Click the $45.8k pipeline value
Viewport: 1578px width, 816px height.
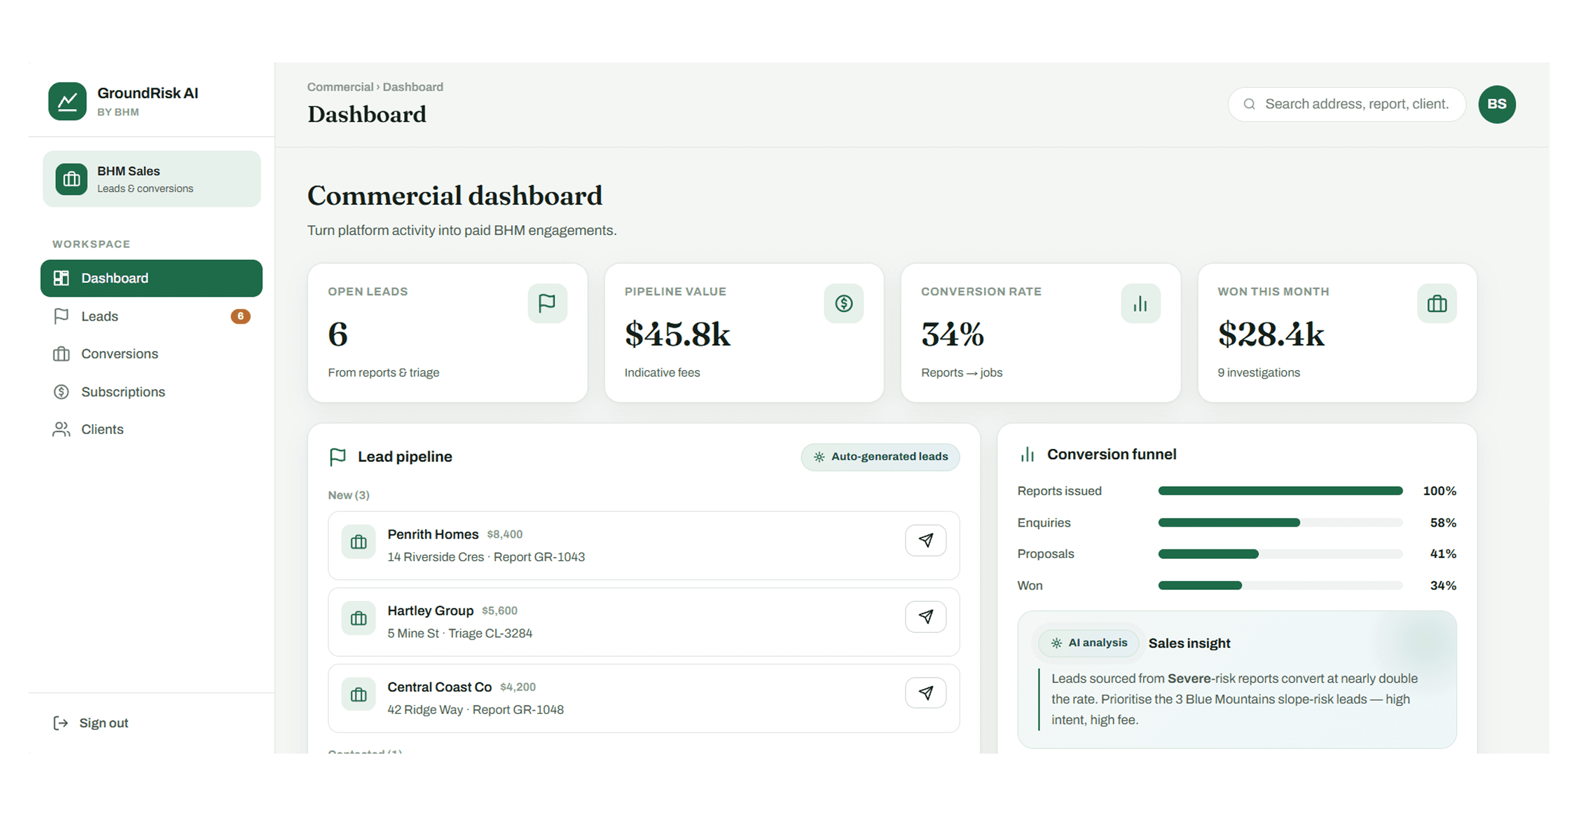point(677,334)
